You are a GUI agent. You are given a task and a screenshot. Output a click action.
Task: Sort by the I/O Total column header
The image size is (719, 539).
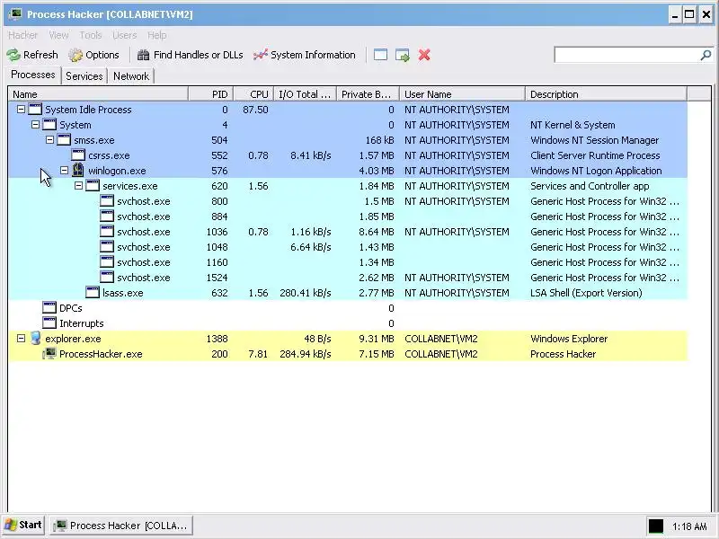(306, 94)
